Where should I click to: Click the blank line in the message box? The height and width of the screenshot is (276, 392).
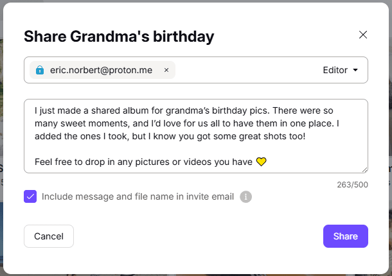point(193,149)
